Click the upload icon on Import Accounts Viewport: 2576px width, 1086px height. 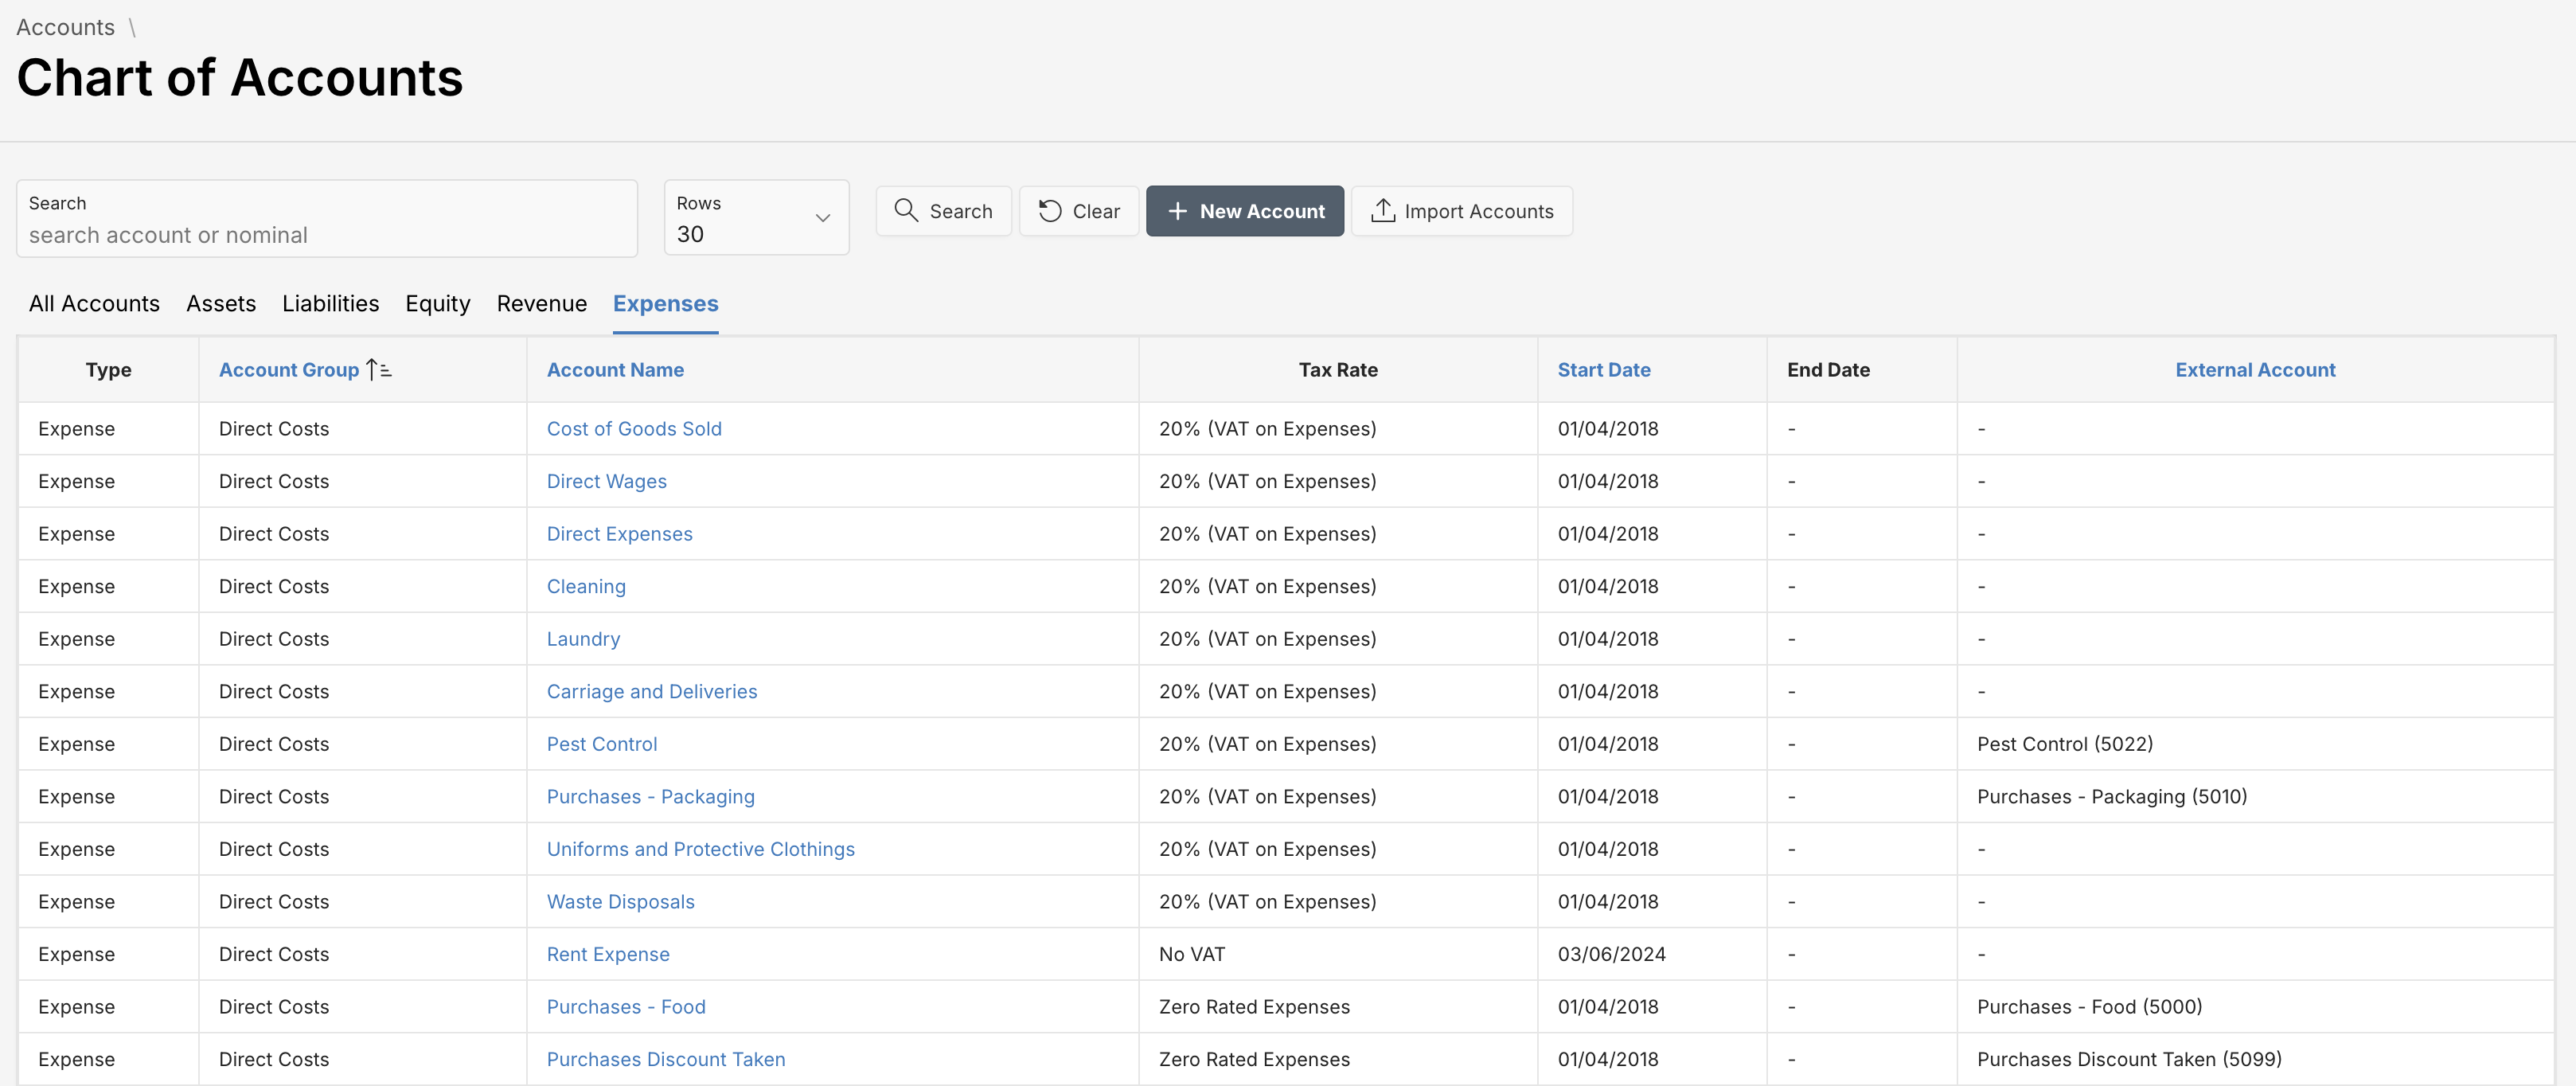tap(1382, 211)
